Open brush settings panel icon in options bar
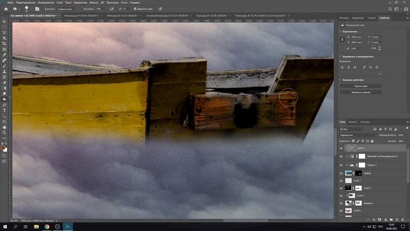This screenshot has width=410, height=231. [37, 9]
